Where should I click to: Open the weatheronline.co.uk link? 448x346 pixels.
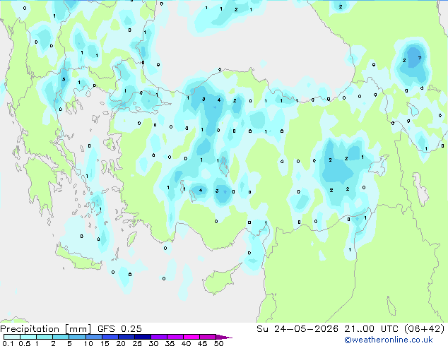coord(389,340)
